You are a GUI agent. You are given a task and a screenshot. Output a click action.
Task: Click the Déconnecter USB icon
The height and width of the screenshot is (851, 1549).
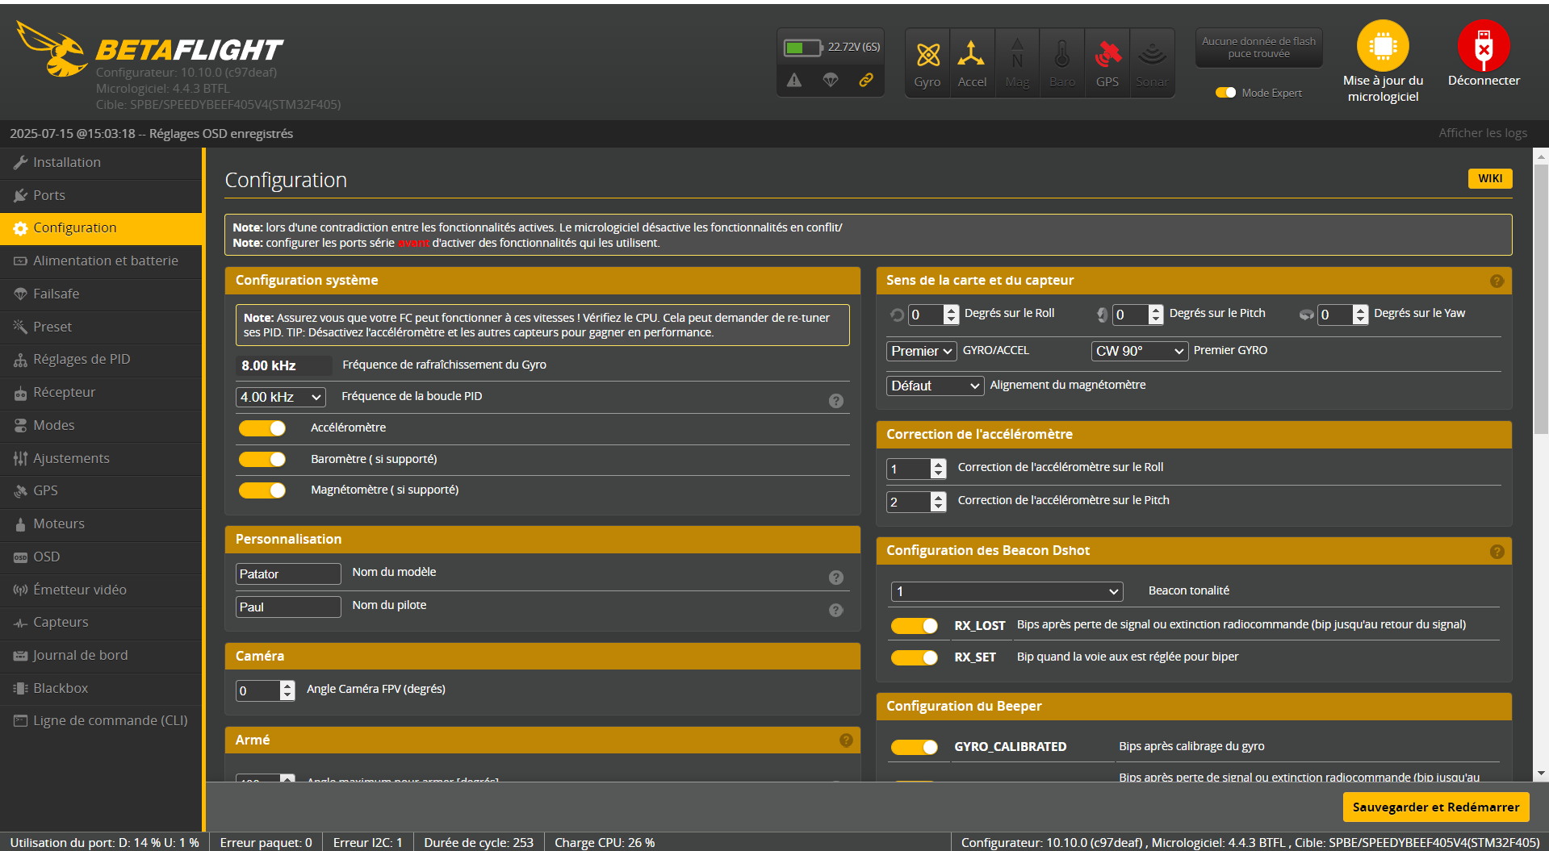point(1483,46)
